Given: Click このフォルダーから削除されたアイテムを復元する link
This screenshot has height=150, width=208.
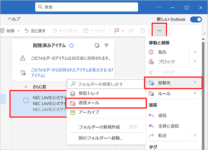Looking at the screenshot, I should pyautogui.click(x=72, y=73).
